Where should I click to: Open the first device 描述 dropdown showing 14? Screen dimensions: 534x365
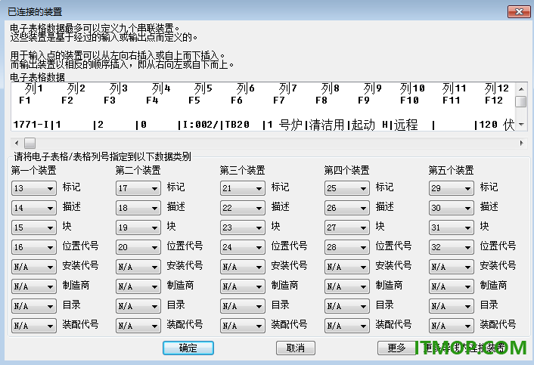(34, 208)
